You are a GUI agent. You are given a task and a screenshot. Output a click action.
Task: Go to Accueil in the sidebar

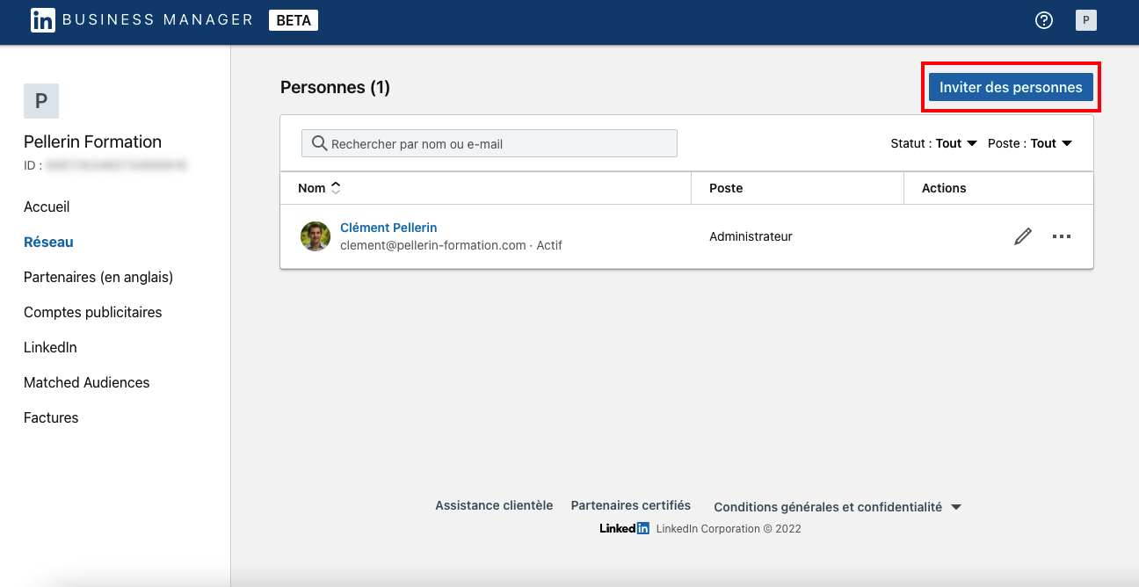click(x=47, y=207)
